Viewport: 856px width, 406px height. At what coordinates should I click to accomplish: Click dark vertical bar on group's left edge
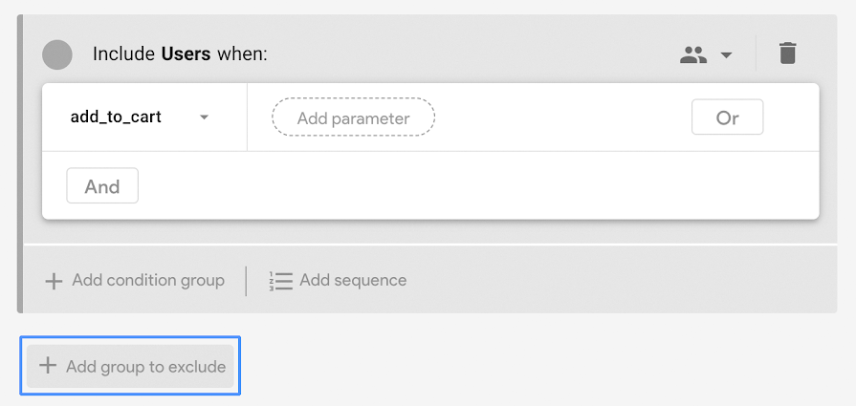[20, 163]
